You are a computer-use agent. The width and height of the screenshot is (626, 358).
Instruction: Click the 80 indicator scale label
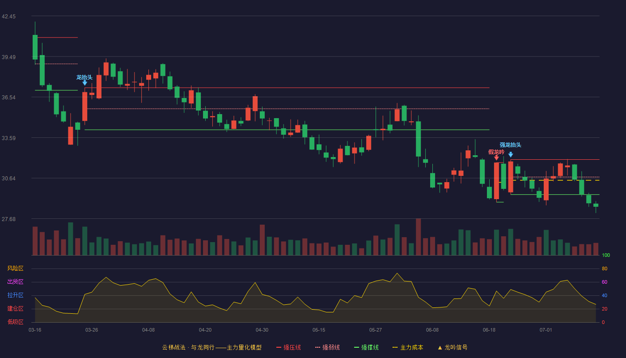point(605,268)
